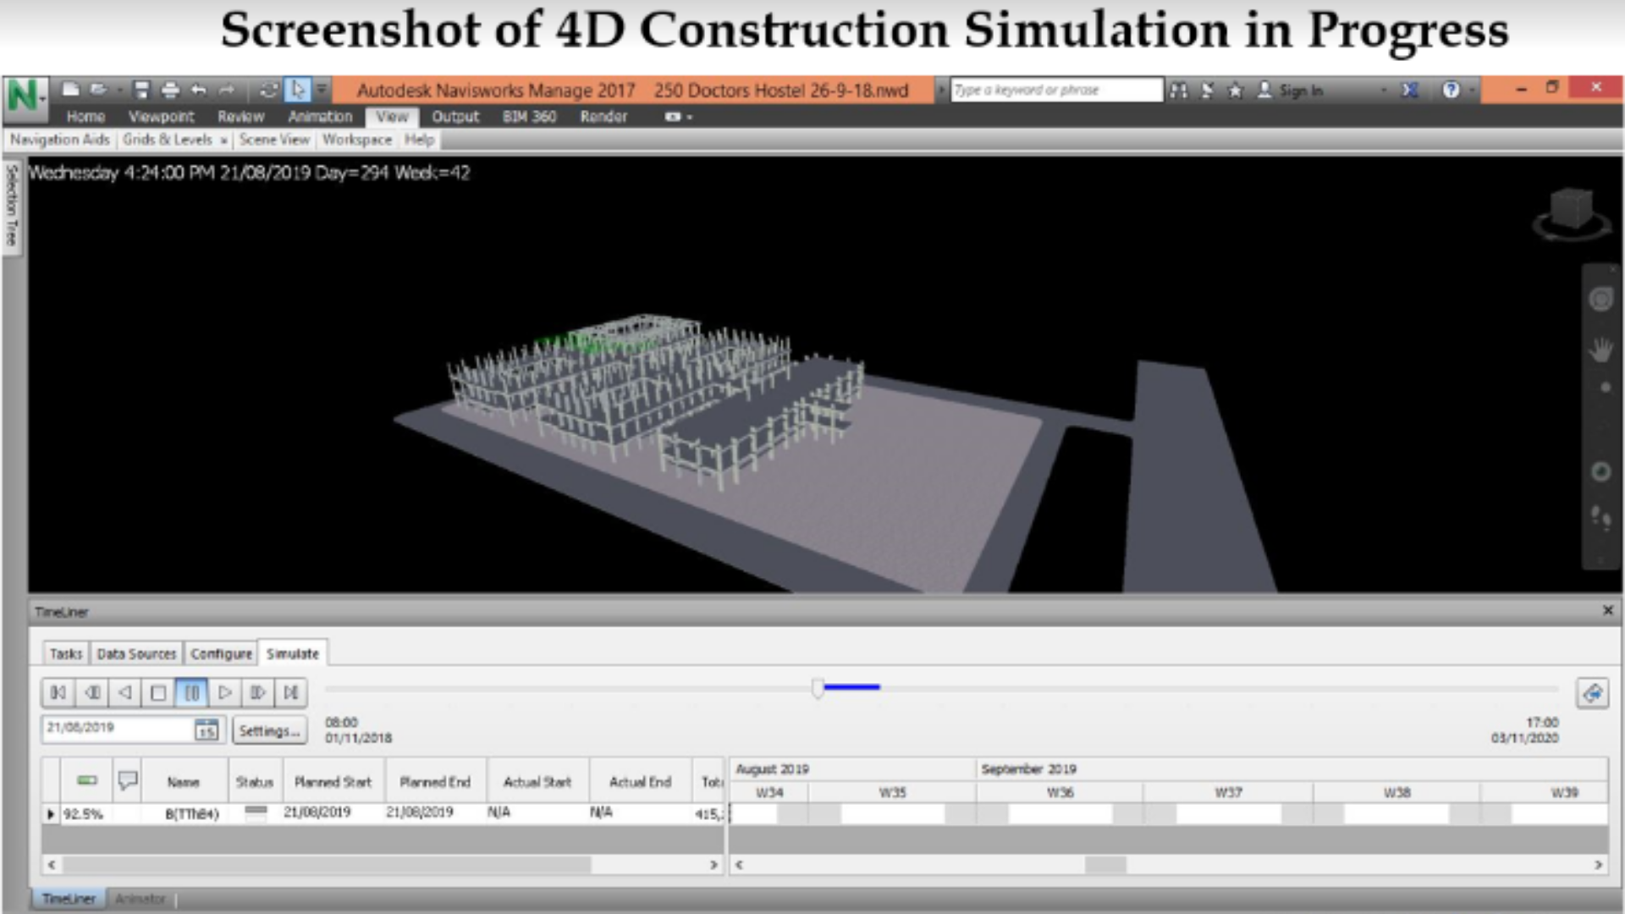
Task: Expand the B(TThB4) task row arrow
Action: (x=51, y=813)
